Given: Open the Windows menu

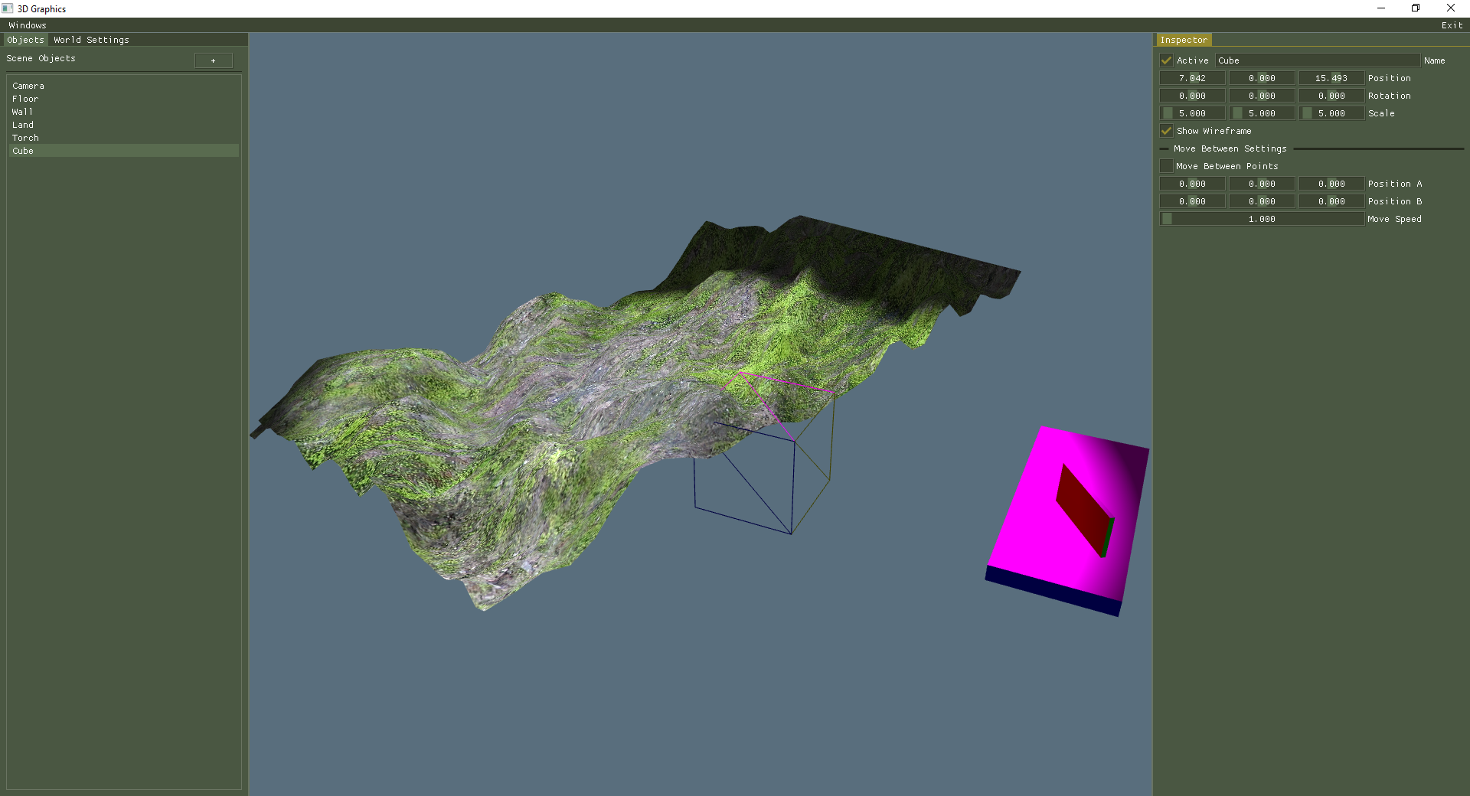Looking at the screenshot, I should click(27, 24).
